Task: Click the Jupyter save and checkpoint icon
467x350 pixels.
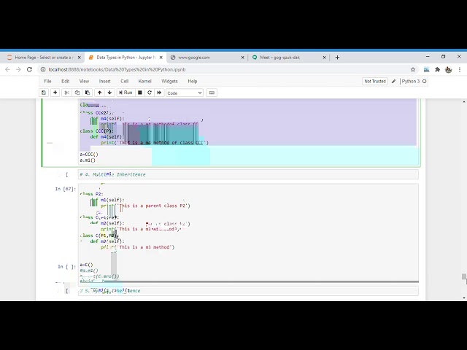Action: (44, 93)
